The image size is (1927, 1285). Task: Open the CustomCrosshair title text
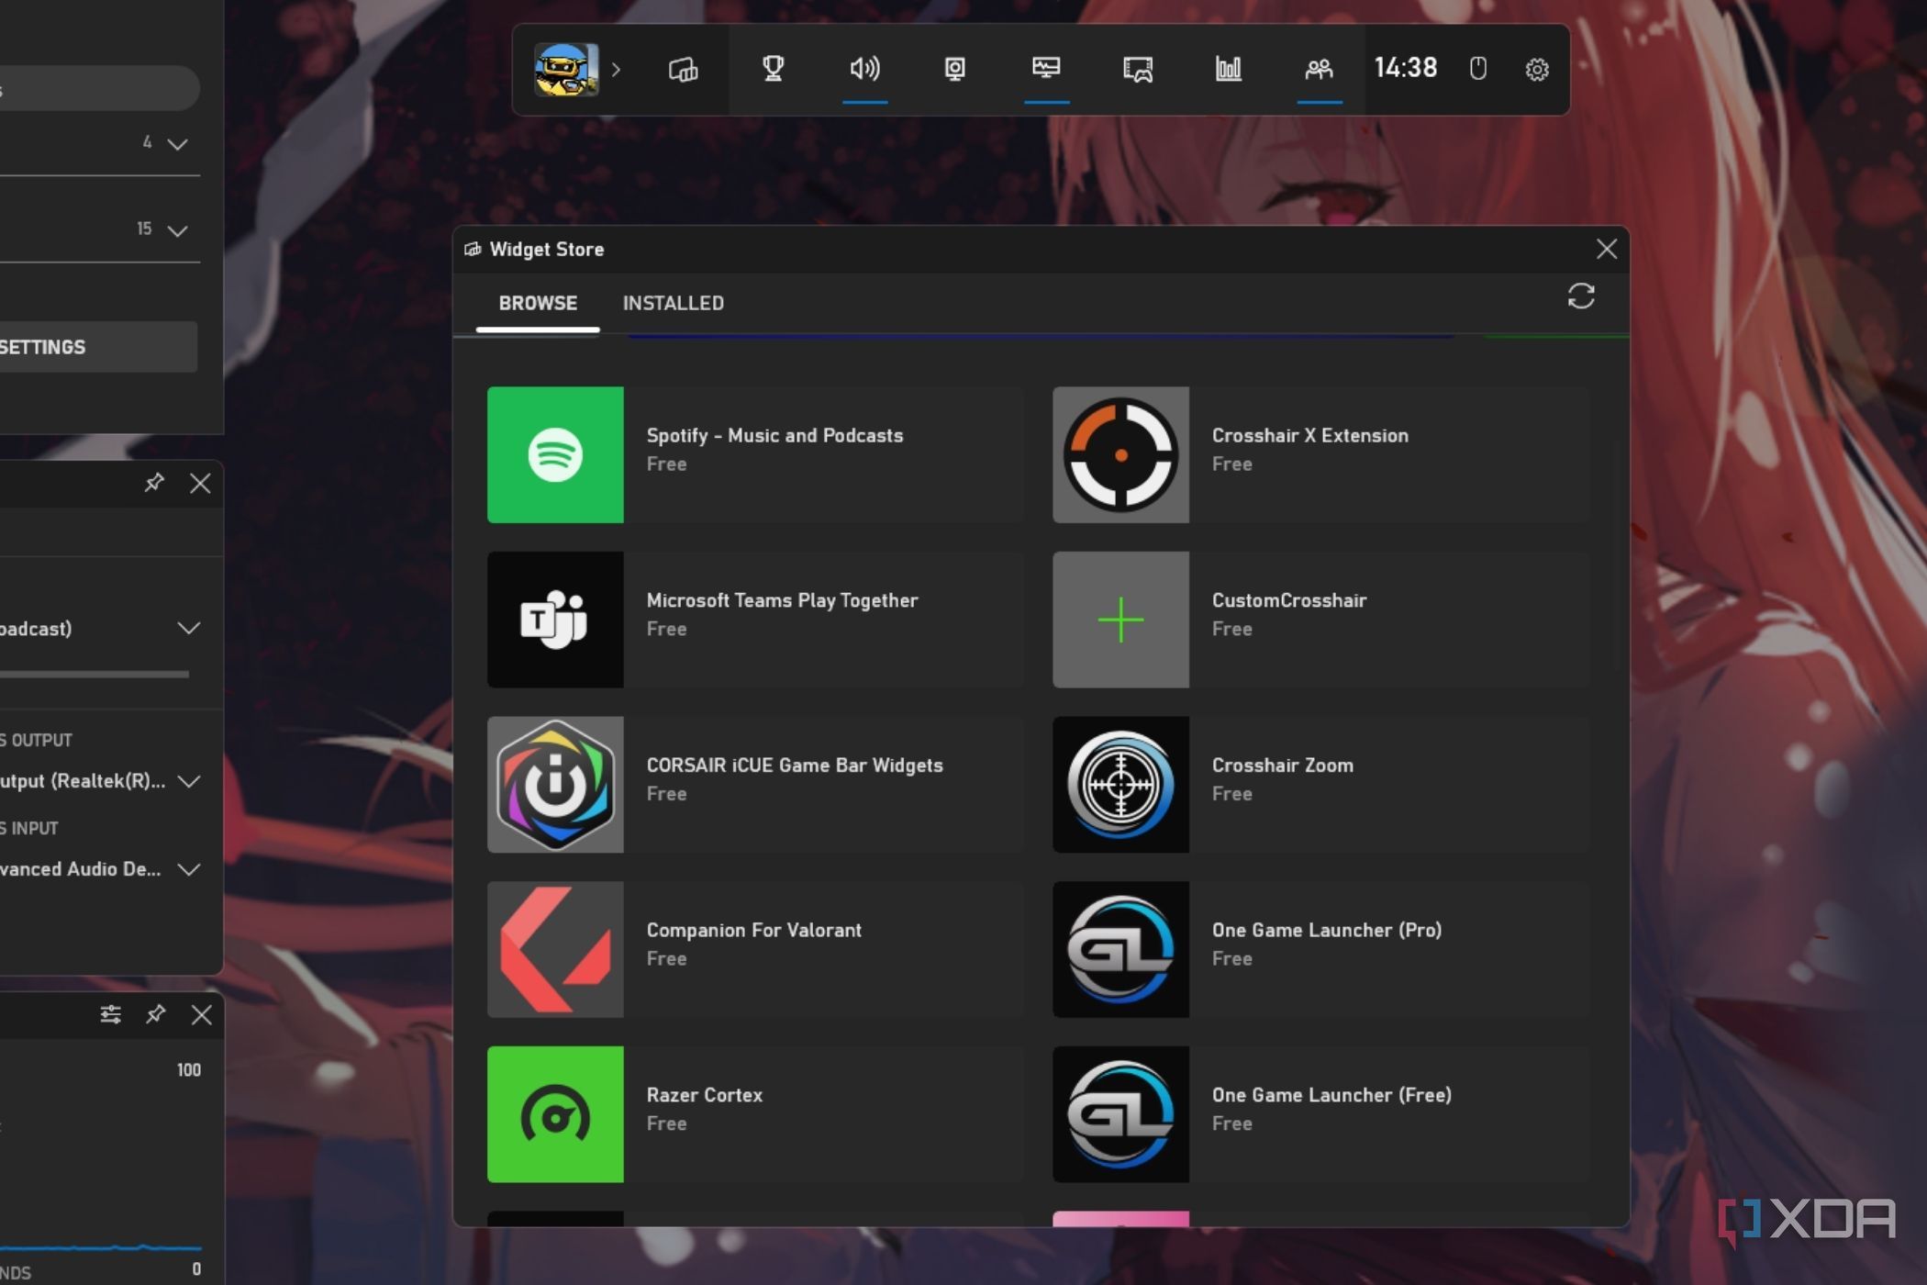(1289, 600)
